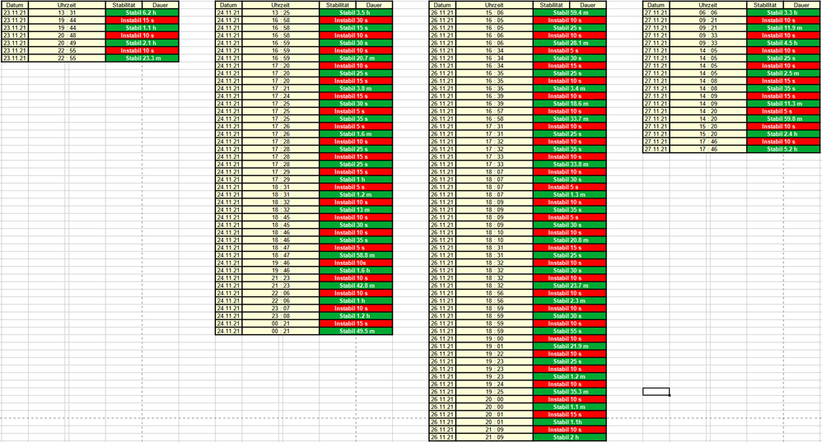The width and height of the screenshot is (822, 442).
Task: Select the 'Stabil 20.7 m' cell
Action: click(356, 58)
